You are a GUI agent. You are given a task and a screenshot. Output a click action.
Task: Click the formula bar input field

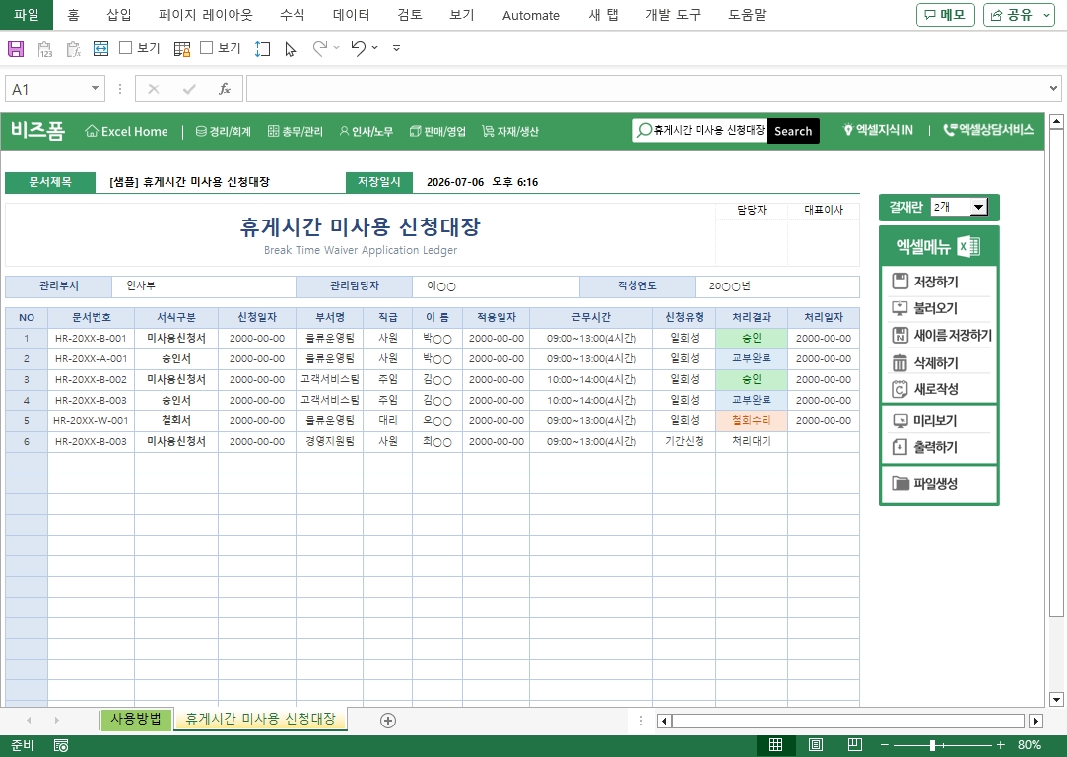646,89
